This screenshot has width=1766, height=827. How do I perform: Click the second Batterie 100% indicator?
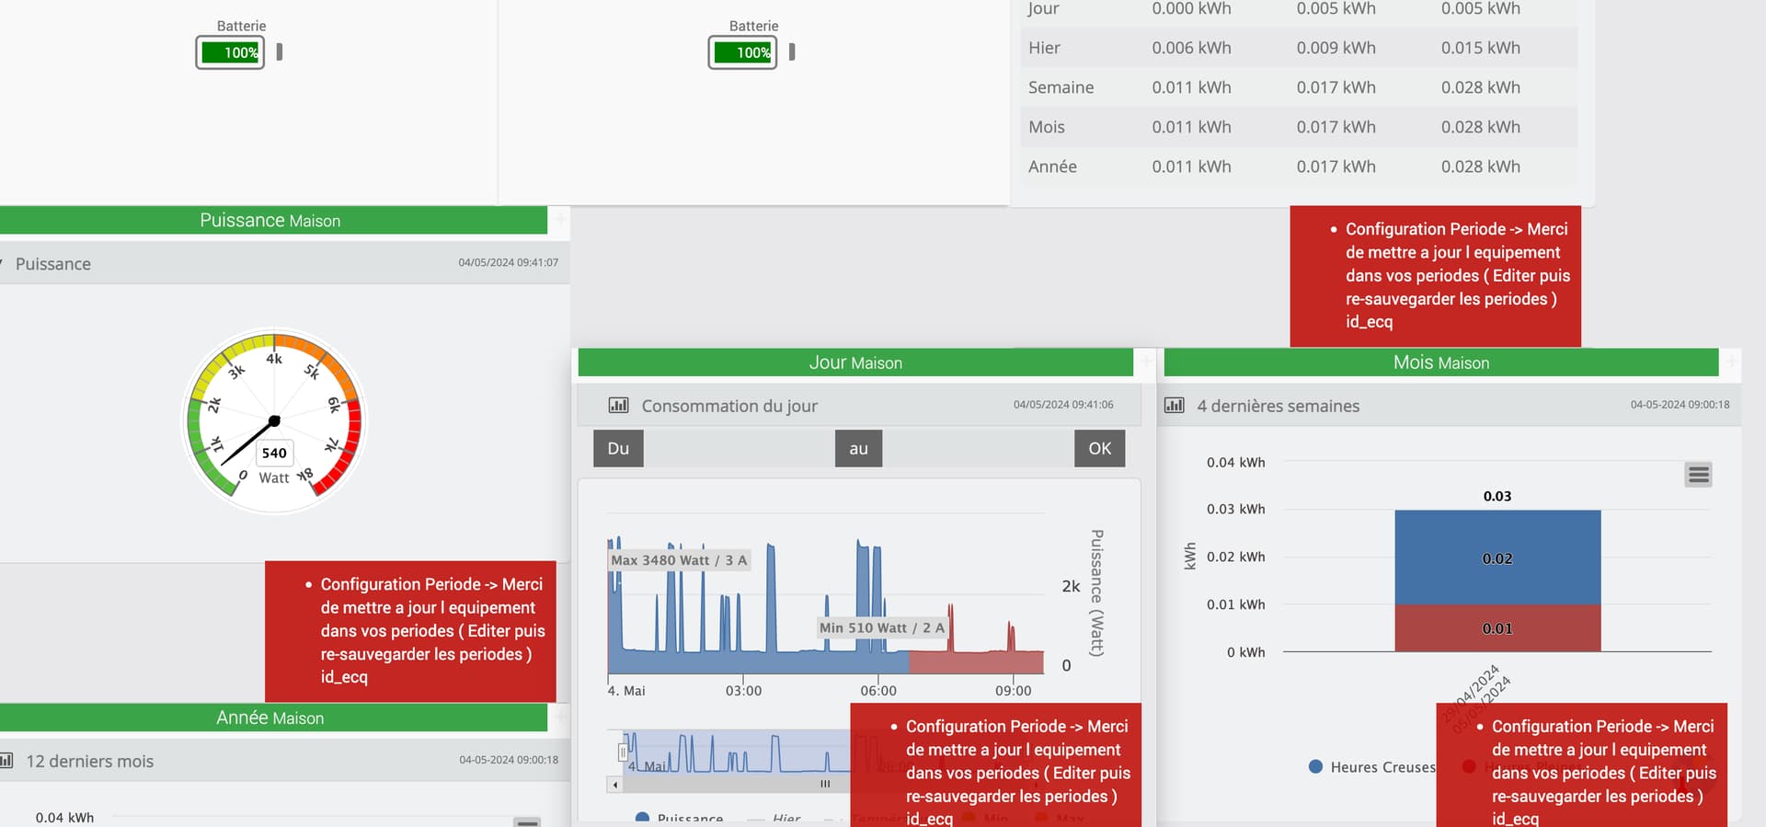(x=742, y=52)
